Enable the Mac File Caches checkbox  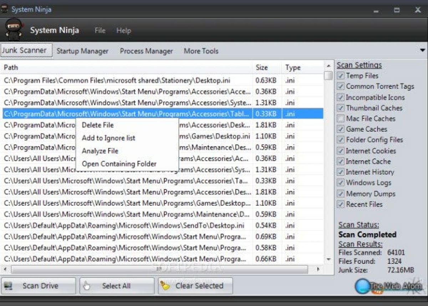341,119
